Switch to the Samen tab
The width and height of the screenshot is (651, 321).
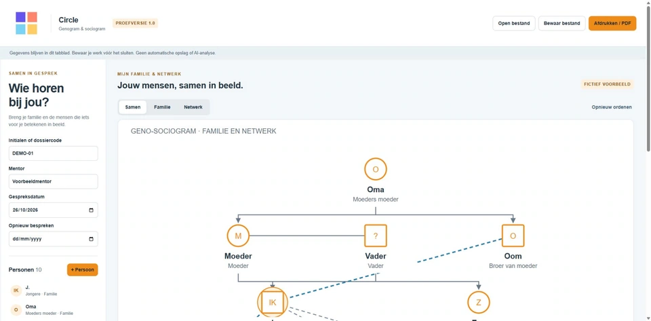point(133,107)
